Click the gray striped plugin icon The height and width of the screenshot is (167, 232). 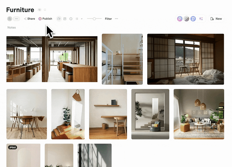coord(186,19)
